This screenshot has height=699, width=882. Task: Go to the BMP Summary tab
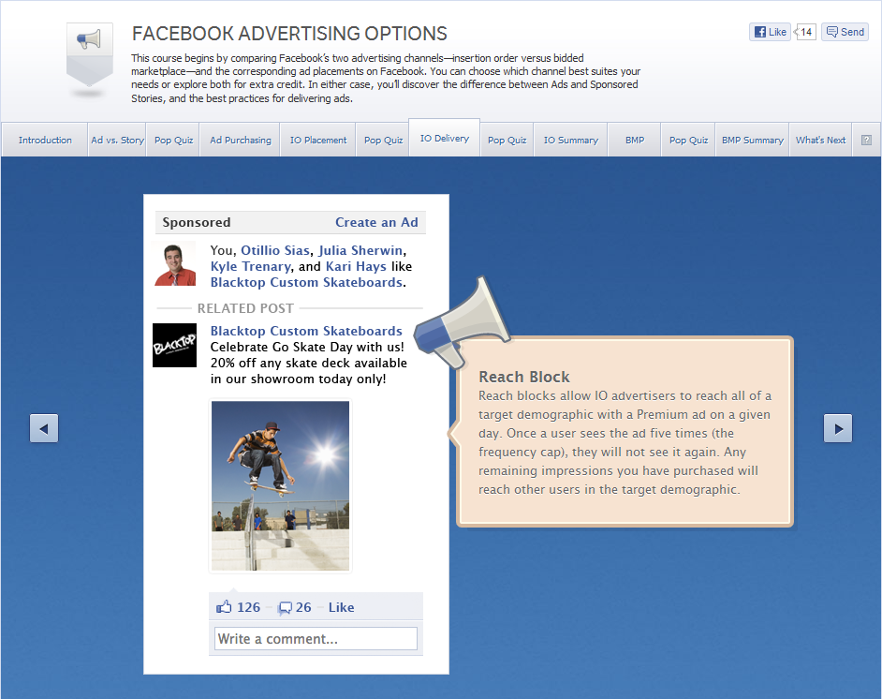point(752,141)
